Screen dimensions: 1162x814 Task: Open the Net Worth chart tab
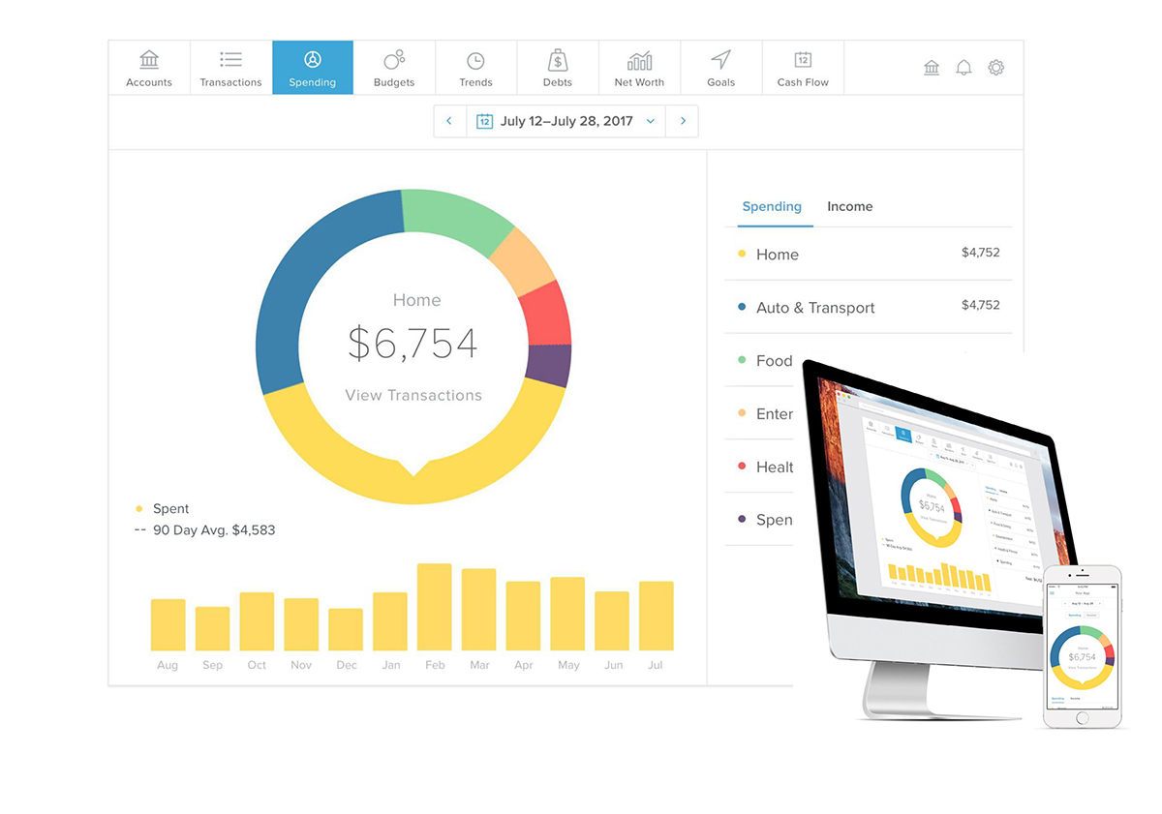click(x=639, y=68)
